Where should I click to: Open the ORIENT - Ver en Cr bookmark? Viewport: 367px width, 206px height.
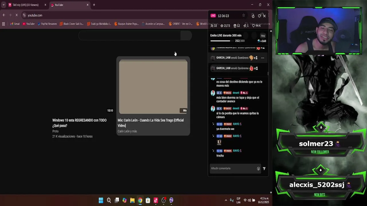tap(181, 24)
